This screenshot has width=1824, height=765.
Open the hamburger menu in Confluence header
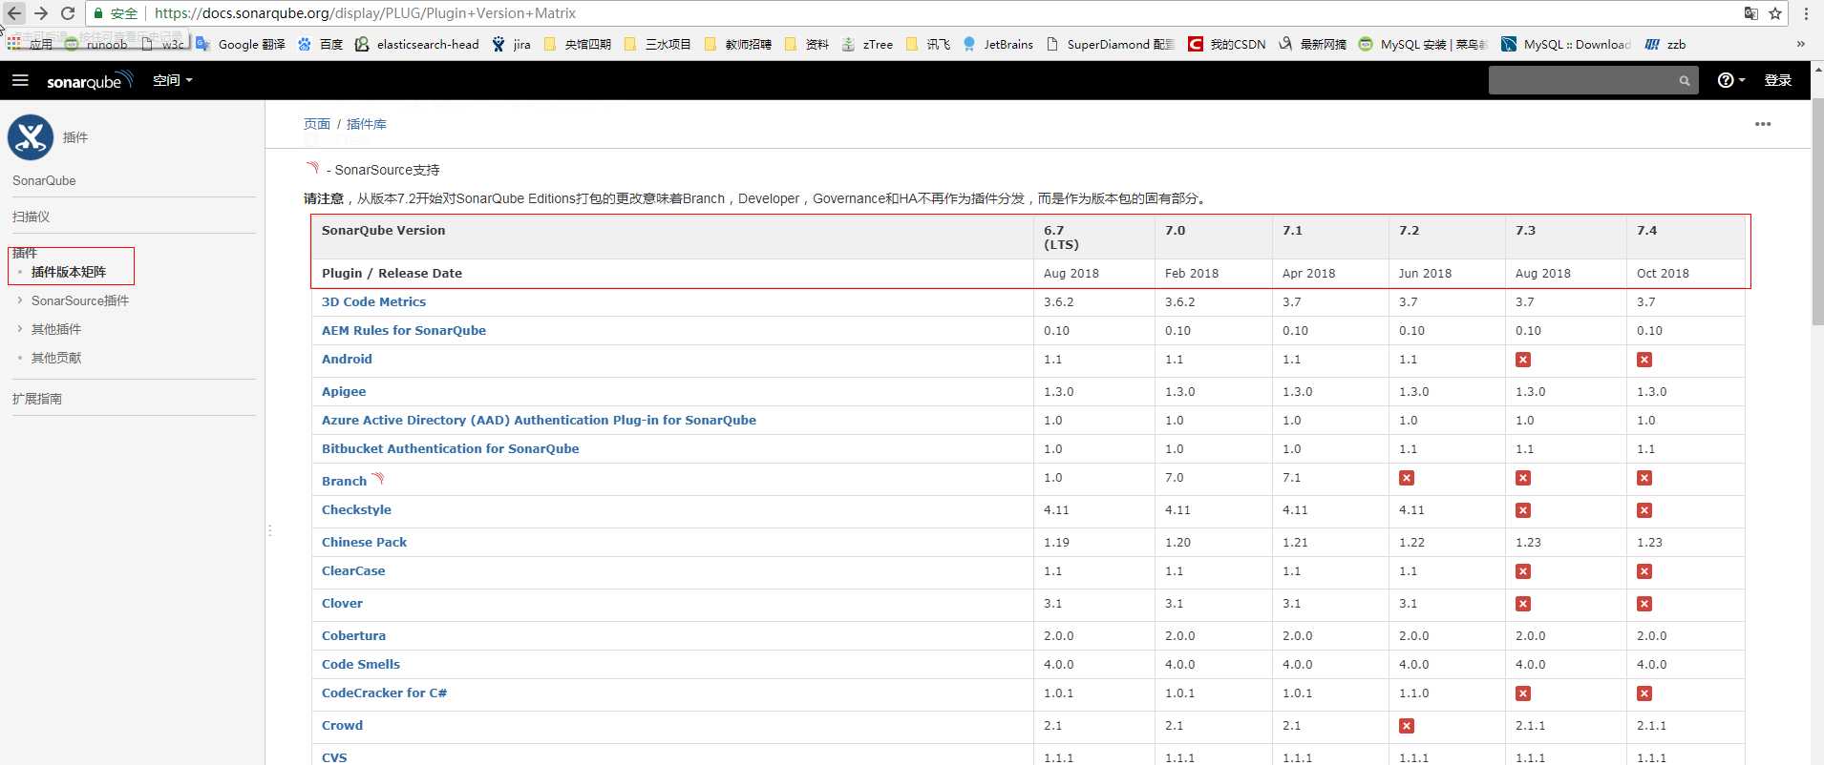click(20, 80)
